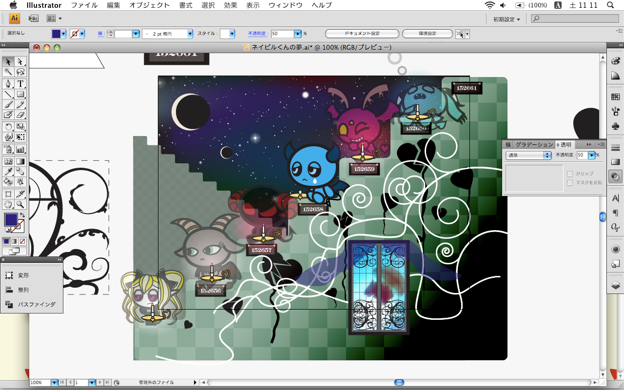Select the Eraser tool
The height and width of the screenshot is (390, 624).
pyautogui.click(x=20, y=115)
